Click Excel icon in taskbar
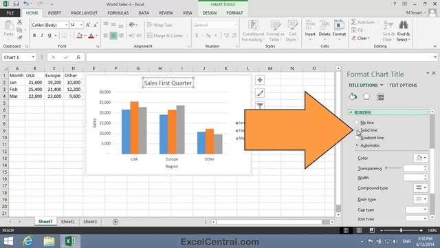Viewport: 440px width, 248px height. point(70,241)
